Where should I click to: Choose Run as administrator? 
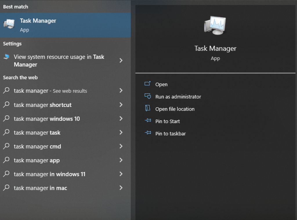(x=178, y=97)
